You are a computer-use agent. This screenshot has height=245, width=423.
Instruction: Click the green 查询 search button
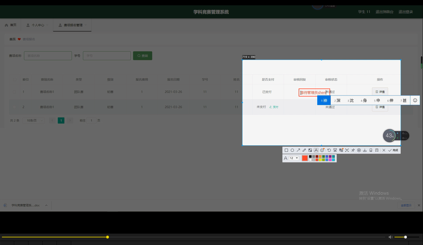(x=143, y=56)
